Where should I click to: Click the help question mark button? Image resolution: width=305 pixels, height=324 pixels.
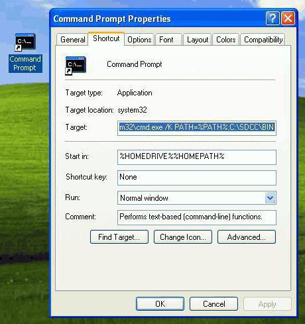coord(273,18)
